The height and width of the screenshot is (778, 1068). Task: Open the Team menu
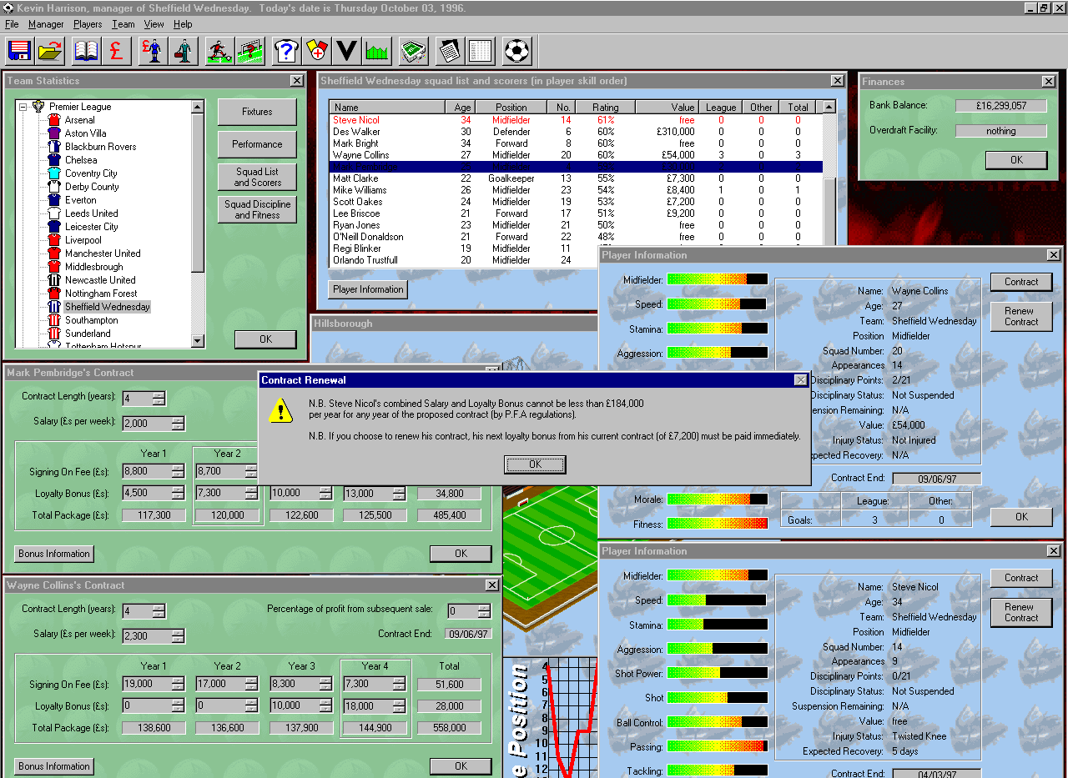tap(123, 24)
